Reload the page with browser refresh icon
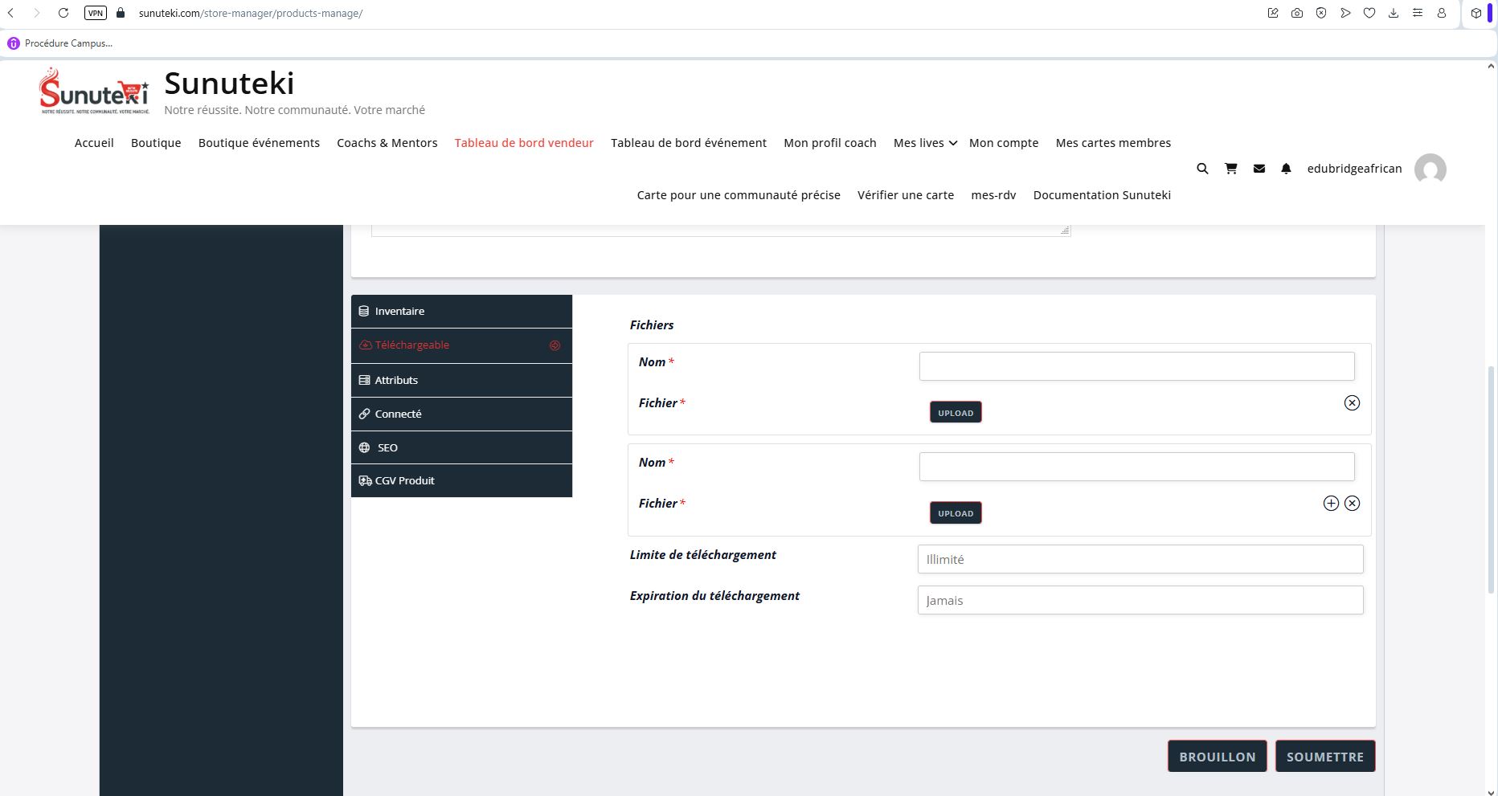Screen dimensions: 1498x796 [63, 13]
